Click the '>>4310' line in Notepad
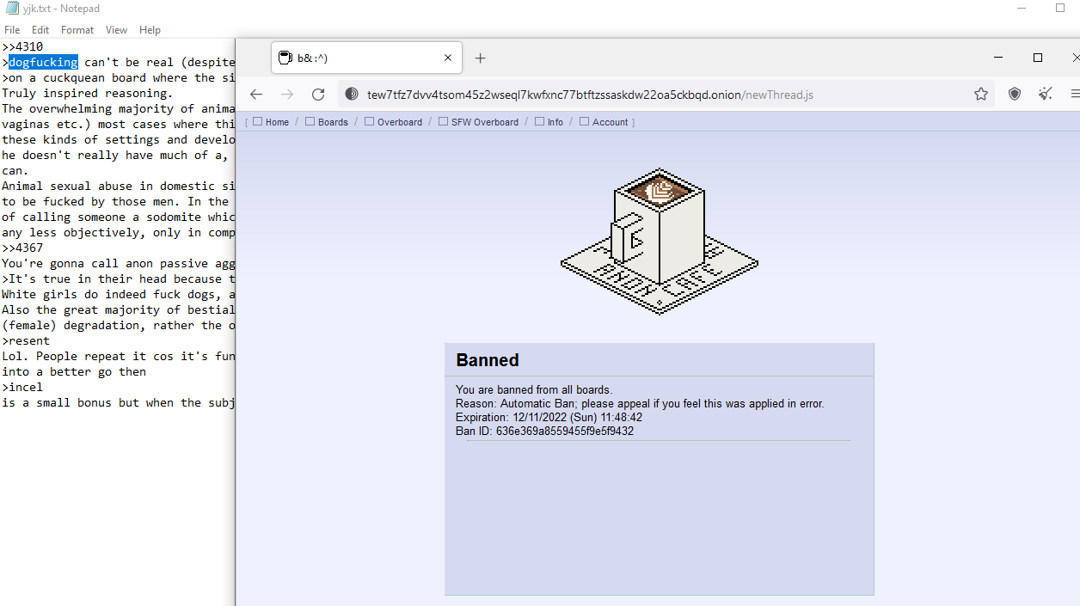1080x606 pixels. tap(22, 46)
